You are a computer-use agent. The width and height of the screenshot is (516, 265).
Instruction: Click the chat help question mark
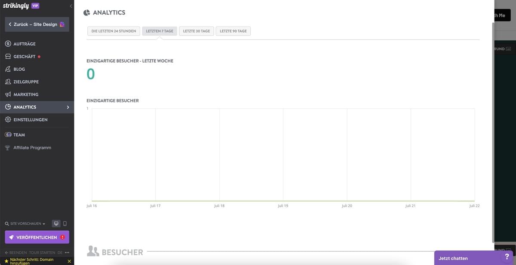click(x=507, y=256)
